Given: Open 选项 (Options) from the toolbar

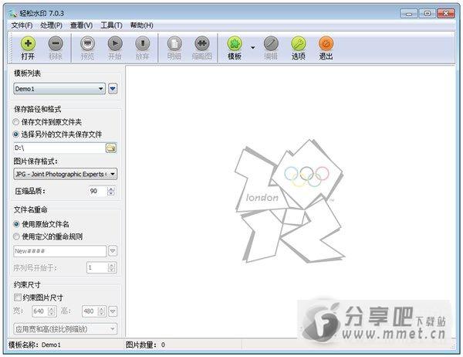Looking at the screenshot, I should coord(299,44).
